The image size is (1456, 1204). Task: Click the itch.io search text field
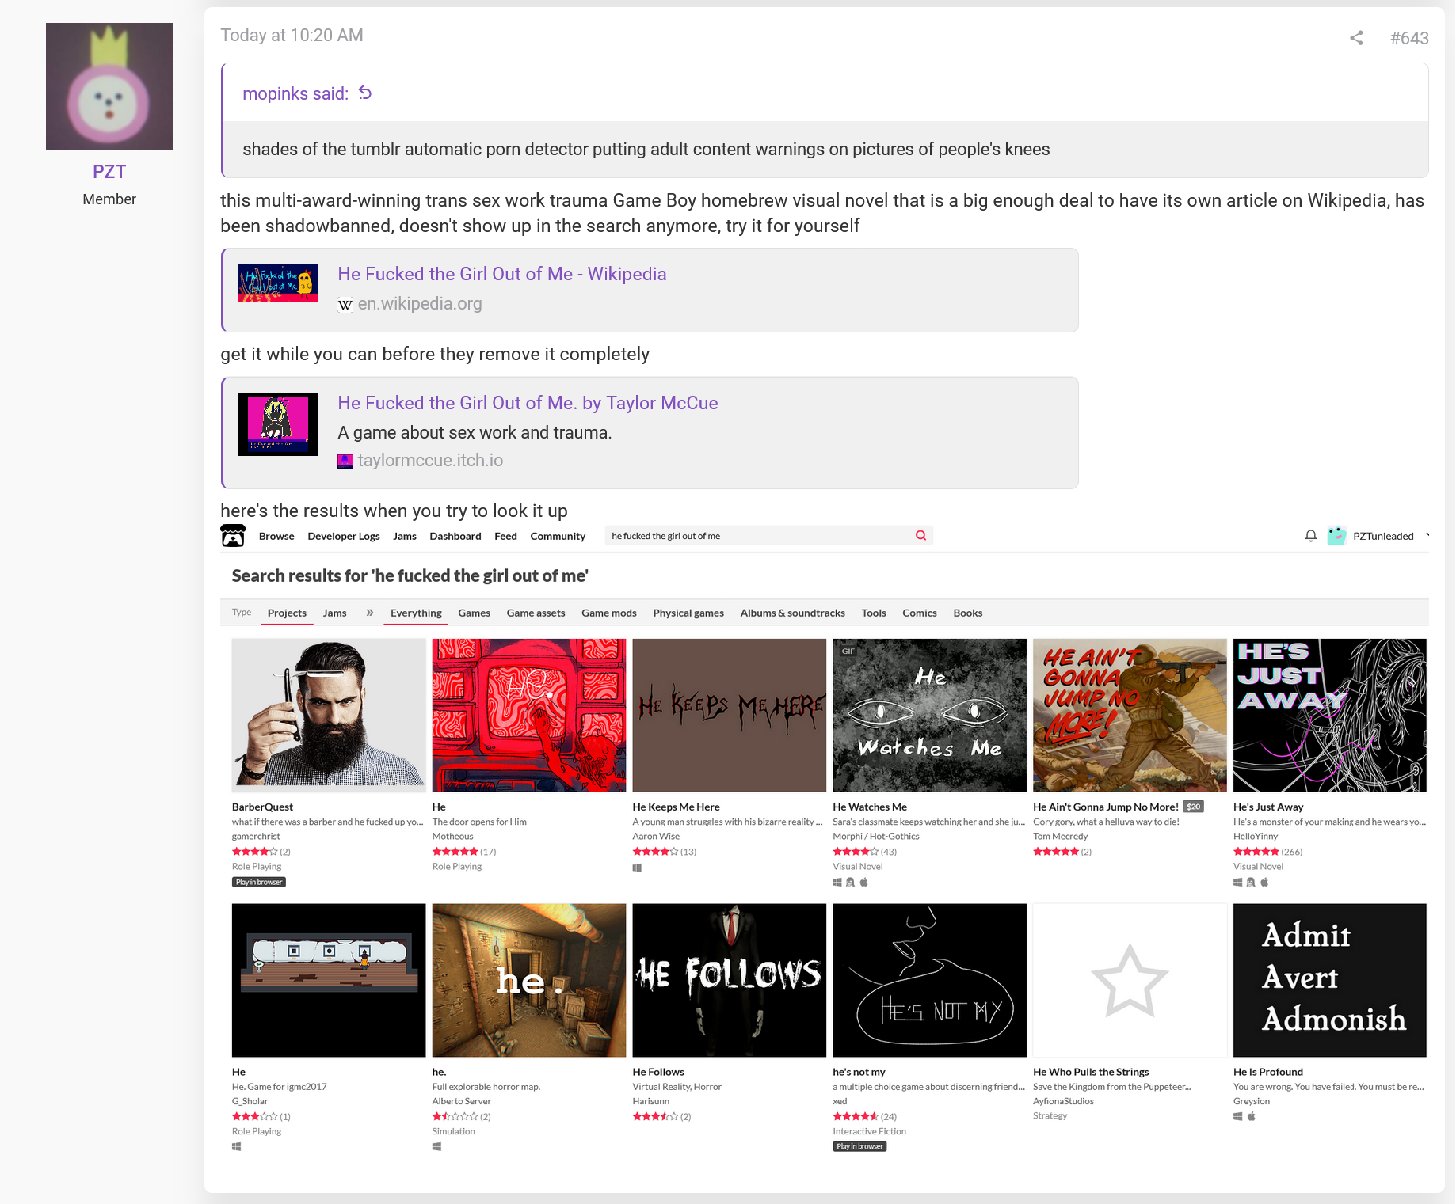point(759,536)
